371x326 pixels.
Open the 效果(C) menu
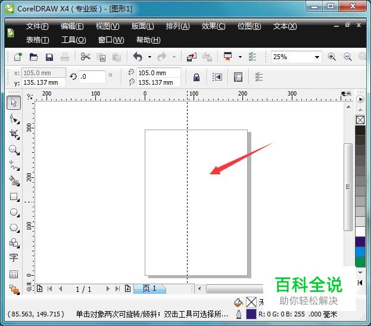tap(213, 26)
